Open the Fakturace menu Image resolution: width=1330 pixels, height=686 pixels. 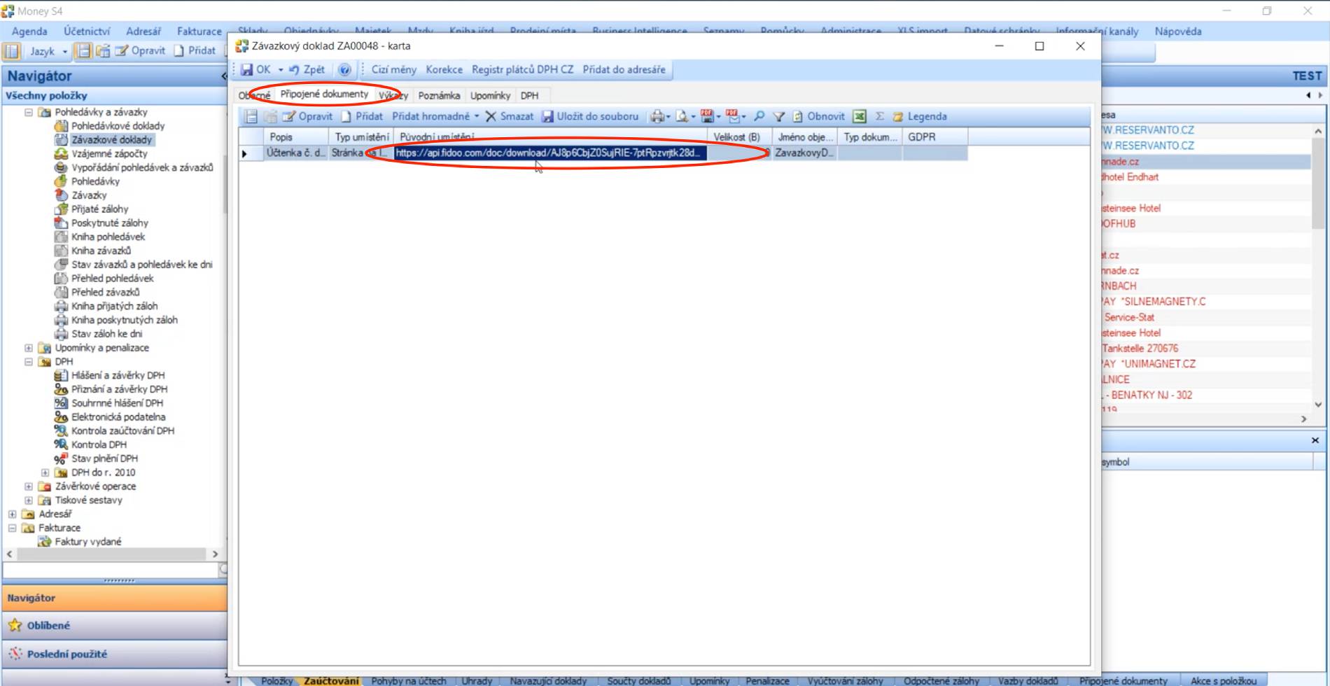tap(199, 31)
